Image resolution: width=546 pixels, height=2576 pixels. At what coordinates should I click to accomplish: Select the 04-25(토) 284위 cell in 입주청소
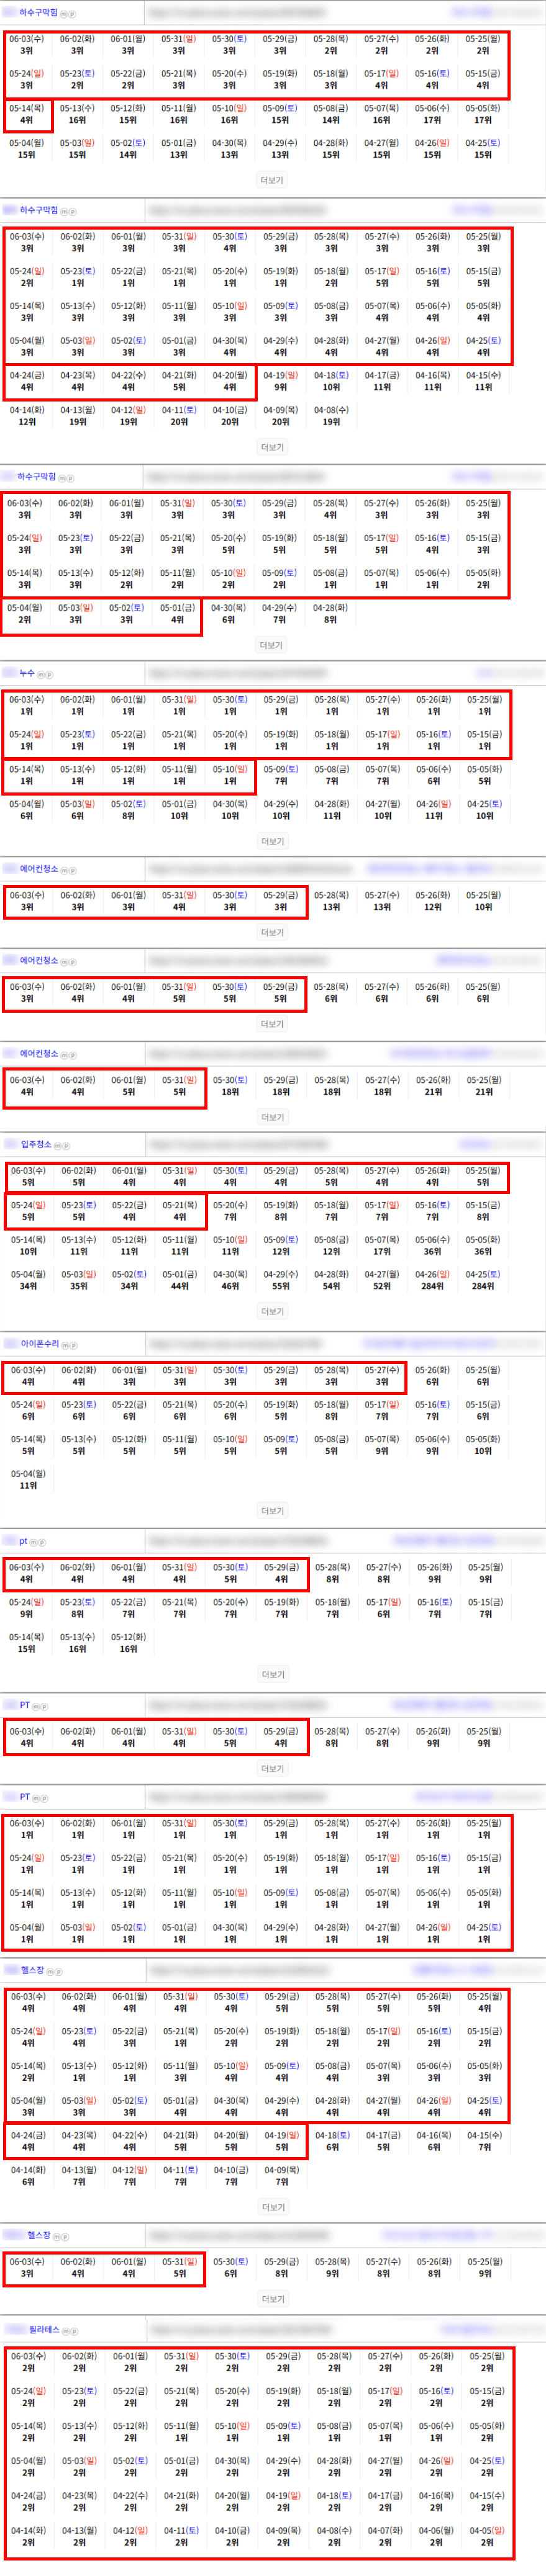pyautogui.click(x=483, y=1281)
